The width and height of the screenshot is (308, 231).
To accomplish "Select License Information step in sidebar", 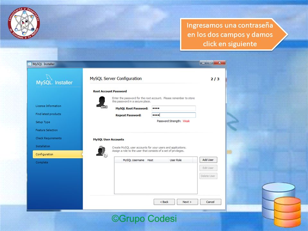I will tap(48, 106).
